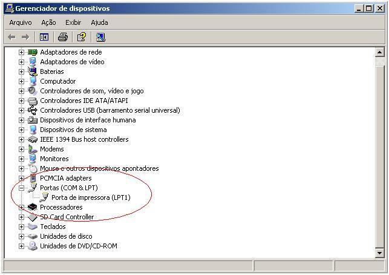Click the Processadores chip icon
The height and width of the screenshot is (275, 389).
click(x=33, y=207)
